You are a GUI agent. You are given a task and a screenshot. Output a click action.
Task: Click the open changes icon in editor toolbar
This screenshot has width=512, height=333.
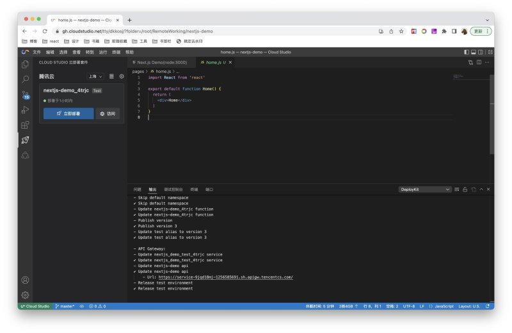(x=470, y=62)
